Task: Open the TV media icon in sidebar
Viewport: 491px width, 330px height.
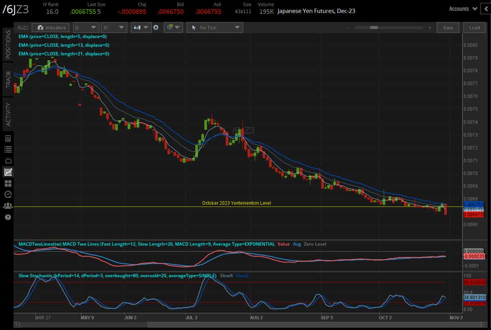Action: point(8,161)
